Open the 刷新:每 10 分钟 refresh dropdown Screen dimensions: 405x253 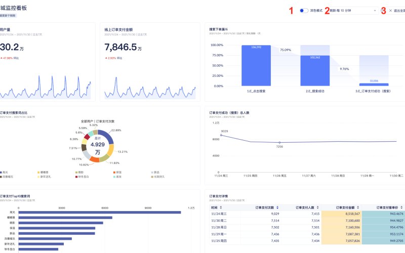tap(353, 11)
